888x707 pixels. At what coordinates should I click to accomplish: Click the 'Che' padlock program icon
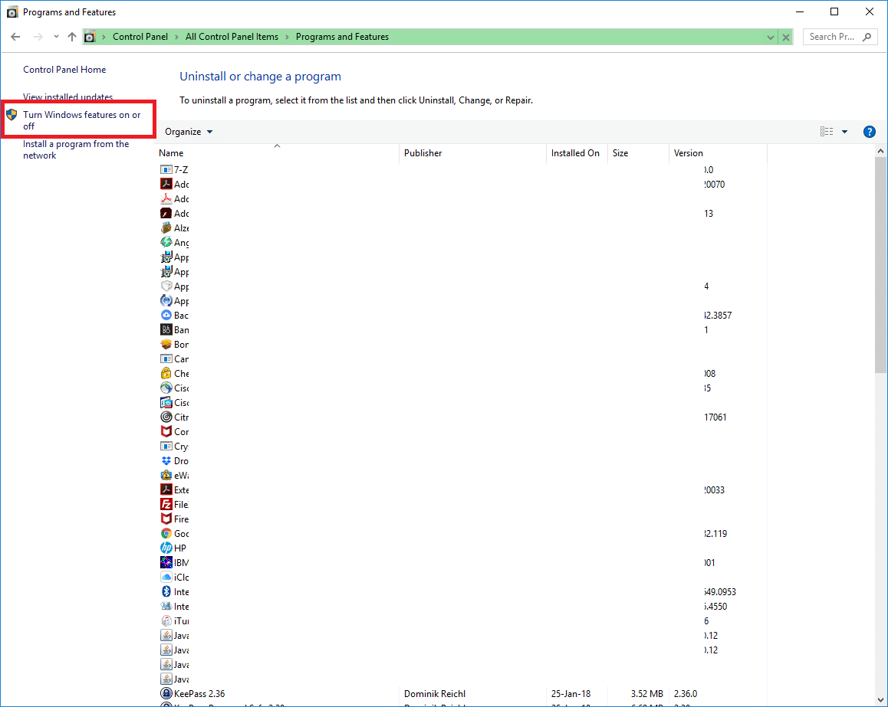tap(166, 373)
